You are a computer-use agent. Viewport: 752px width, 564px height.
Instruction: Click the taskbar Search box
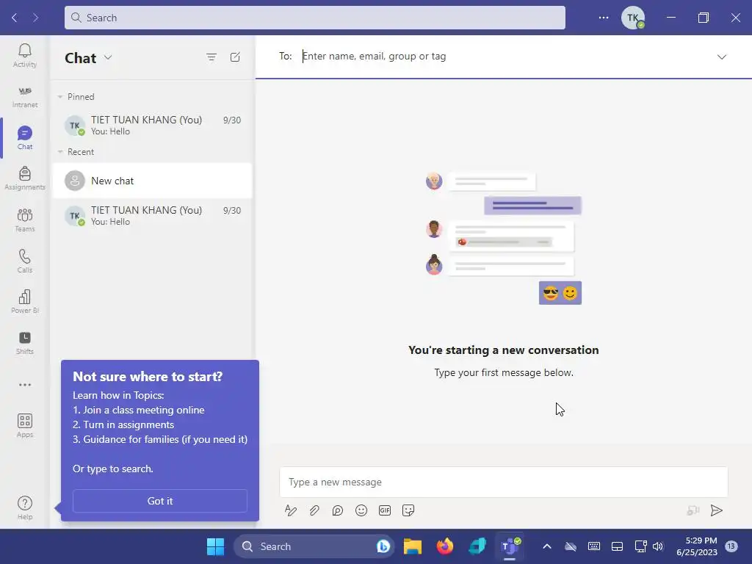click(314, 546)
